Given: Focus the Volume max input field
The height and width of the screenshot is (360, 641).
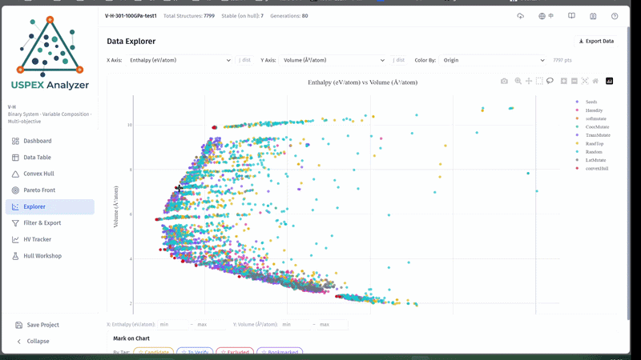Looking at the screenshot, I should tap(333, 325).
